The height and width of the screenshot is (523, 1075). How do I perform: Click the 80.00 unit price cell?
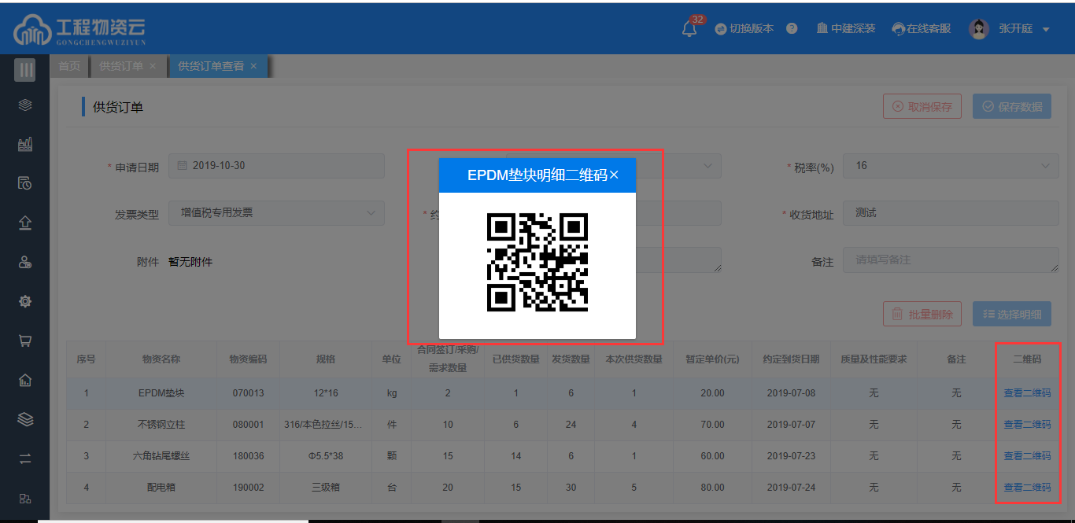(712, 488)
